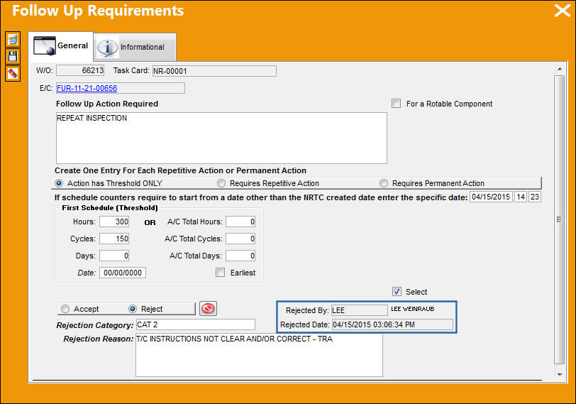Click the new record icon in left sidebar

(x=13, y=39)
